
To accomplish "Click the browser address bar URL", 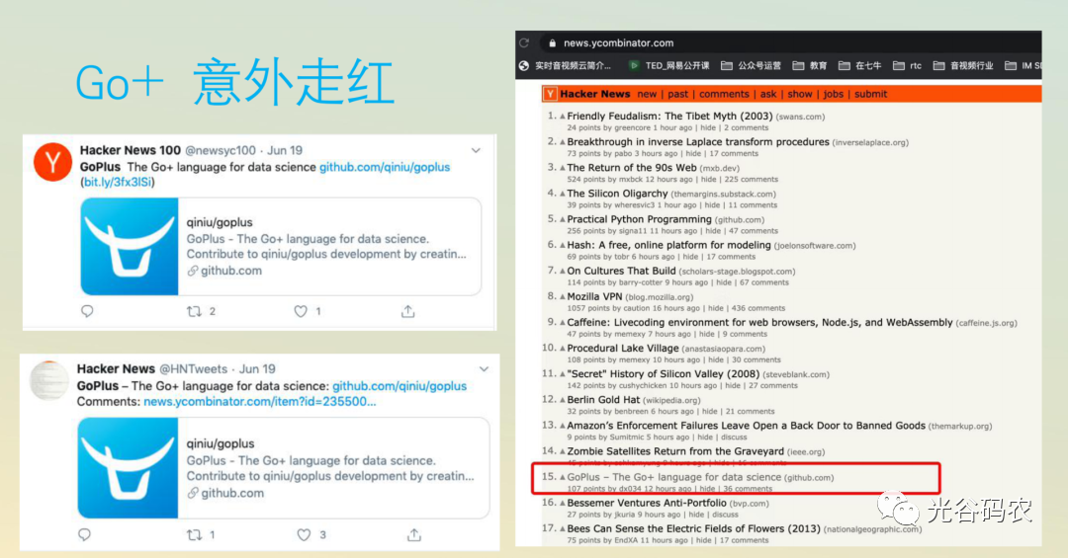I will pos(618,42).
